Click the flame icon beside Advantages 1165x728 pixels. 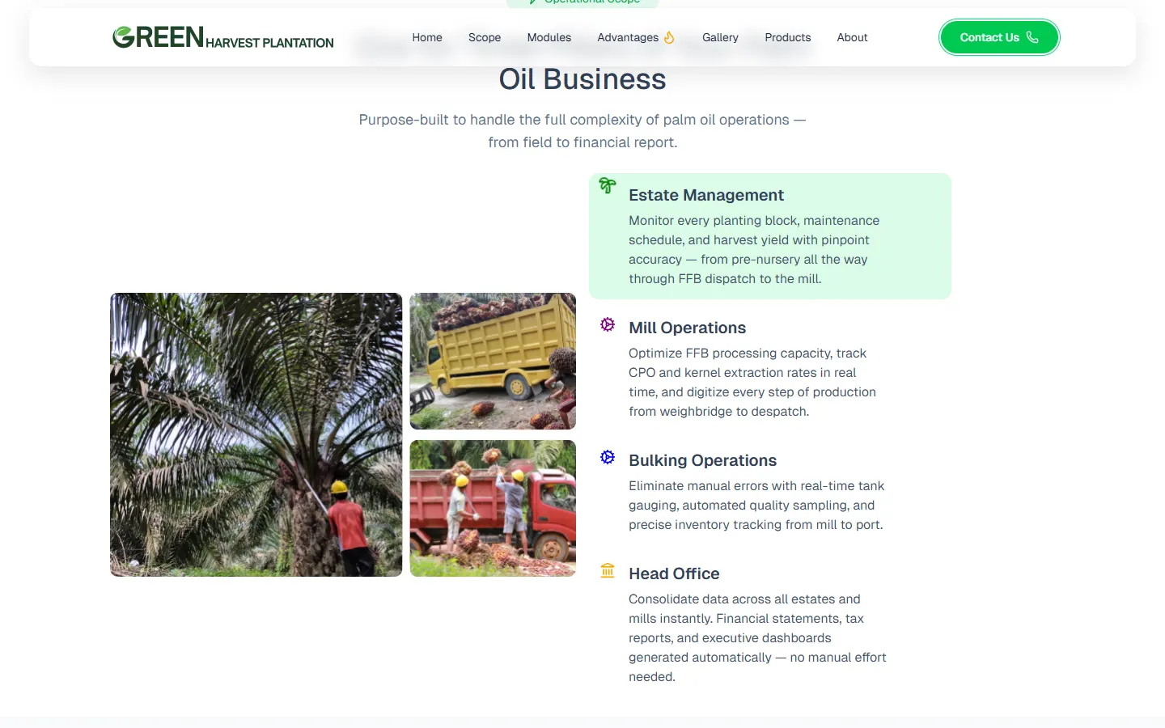tap(669, 37)
